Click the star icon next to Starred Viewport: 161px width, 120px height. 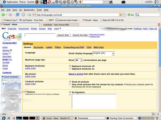pyautogui.click(x=11, y=50)
